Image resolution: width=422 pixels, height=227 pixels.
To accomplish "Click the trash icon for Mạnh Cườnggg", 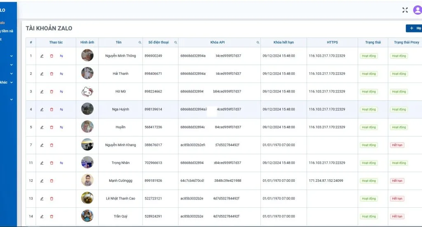I will pos(52,181).
